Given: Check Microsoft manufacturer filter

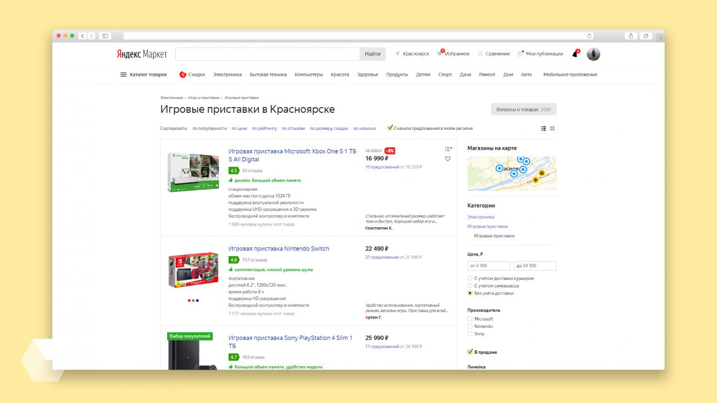Looking at the screenshot, I should pyautogui.click(x=470, y=319).
